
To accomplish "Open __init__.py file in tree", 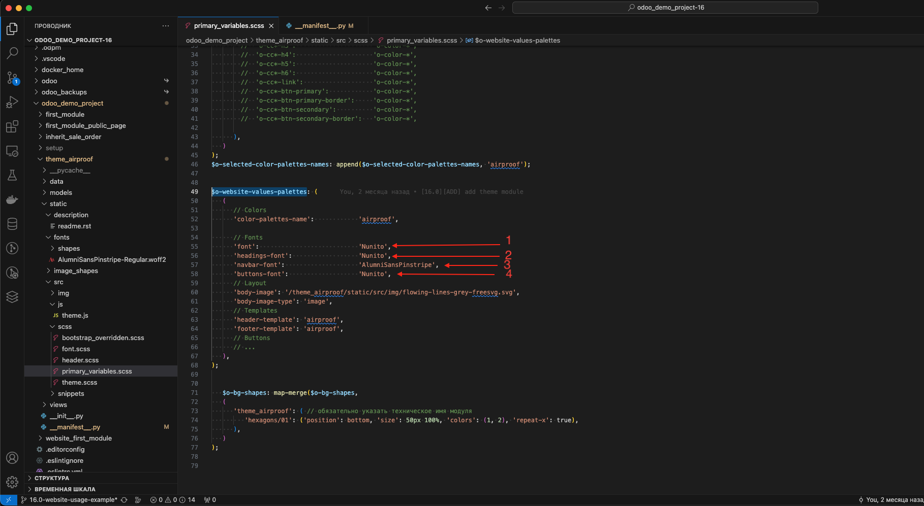I will 101,416.
